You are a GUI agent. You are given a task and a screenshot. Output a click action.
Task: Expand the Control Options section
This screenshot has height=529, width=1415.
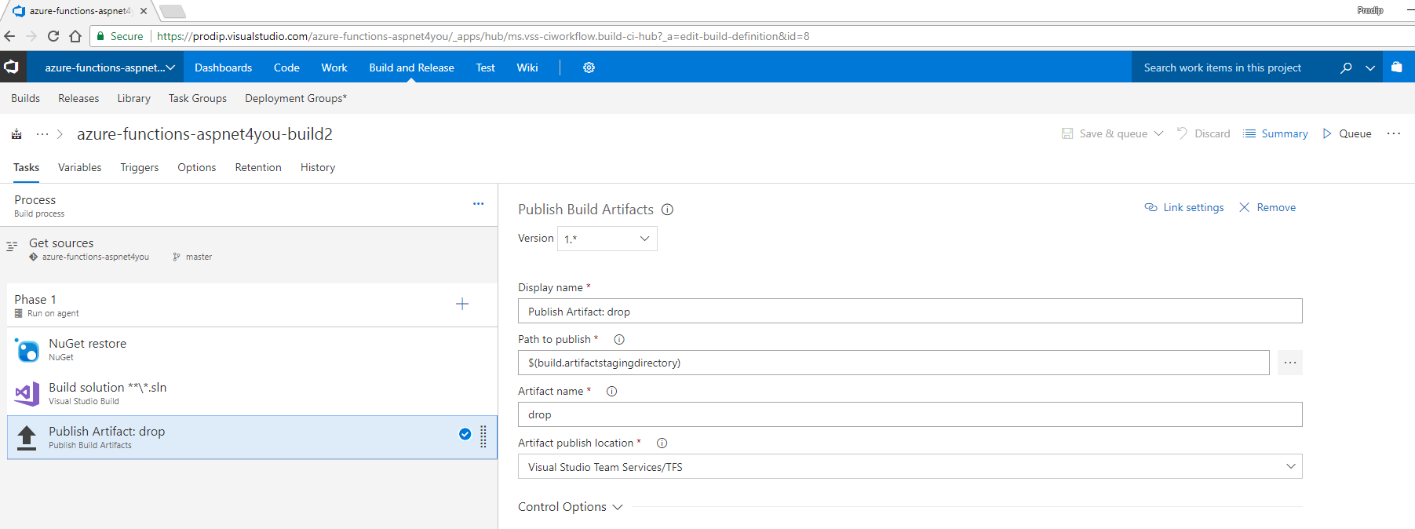coord(571,507)
